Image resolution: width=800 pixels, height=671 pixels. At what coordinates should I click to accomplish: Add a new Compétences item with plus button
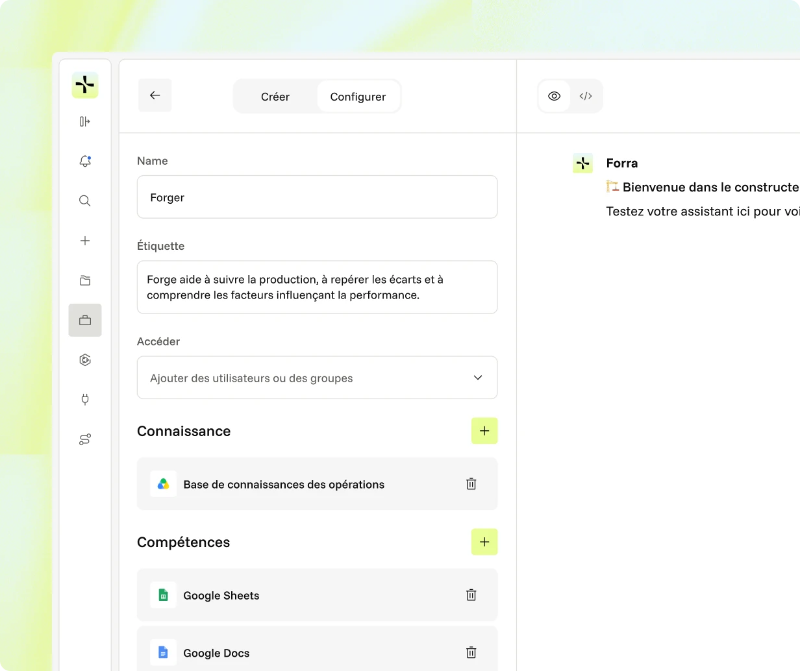[484, 542]
